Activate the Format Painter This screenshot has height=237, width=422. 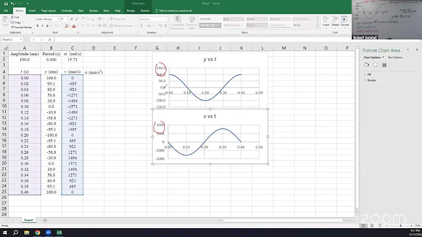click(x=22, y=27)
